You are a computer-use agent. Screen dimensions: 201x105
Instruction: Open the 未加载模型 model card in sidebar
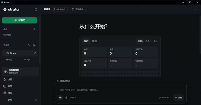(20, 71)
